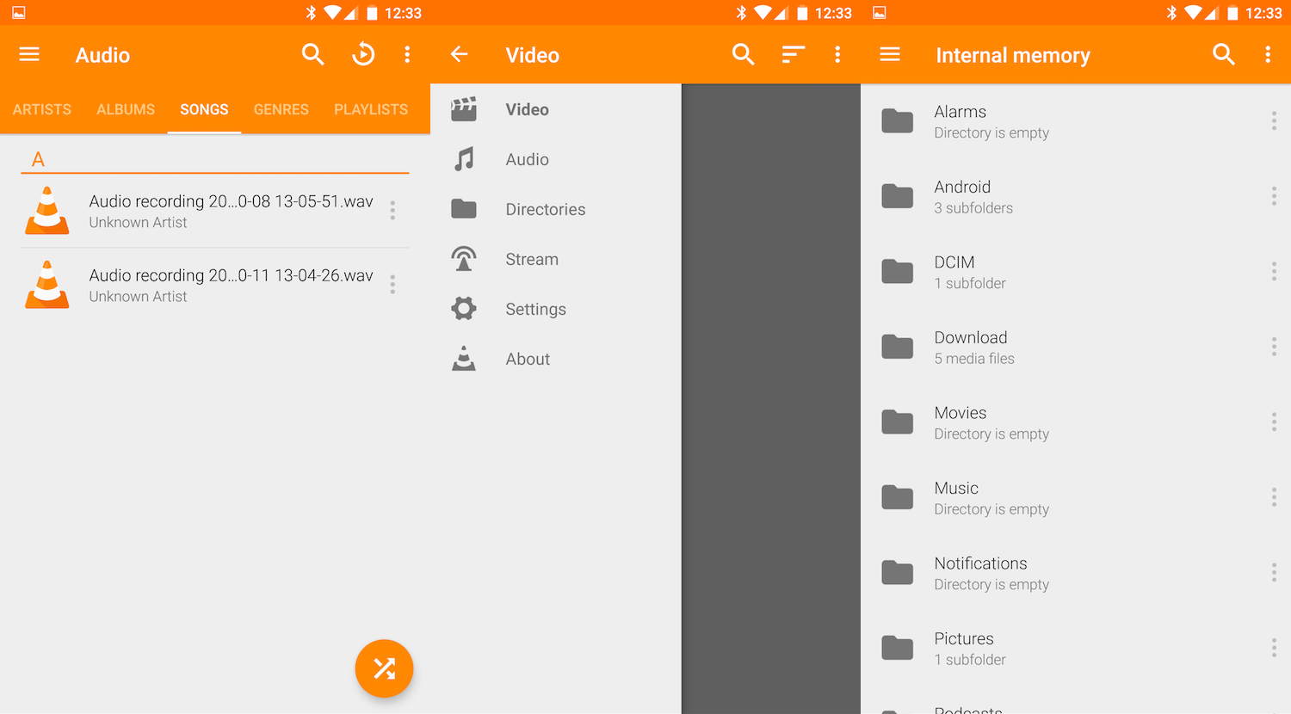Viewport: 1291px width, 714px height.
Task: Open options for the Android folder
Action: point(1274,196)
